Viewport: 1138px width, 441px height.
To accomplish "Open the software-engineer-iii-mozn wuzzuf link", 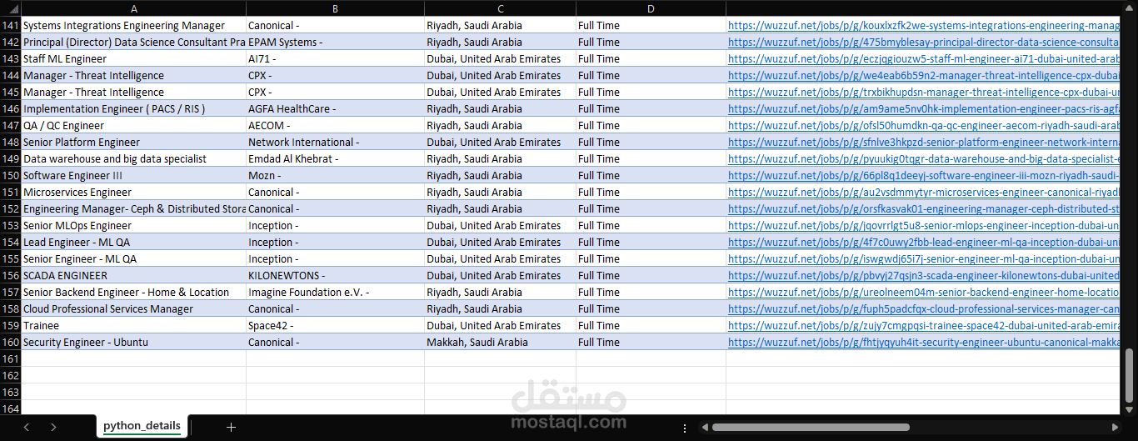I will coord(924,175).
